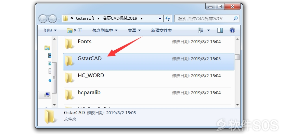Open the 共享 menu
The width and height of the screenshot is (283, 134).
134,31
